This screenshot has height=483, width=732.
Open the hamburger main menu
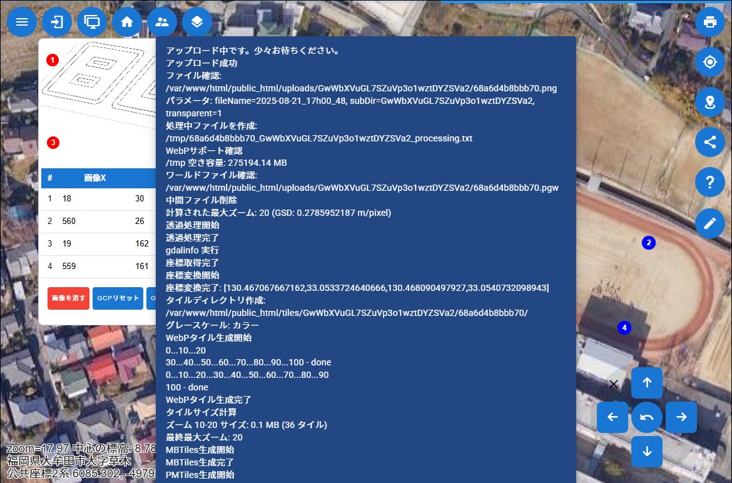coord(22,22)
